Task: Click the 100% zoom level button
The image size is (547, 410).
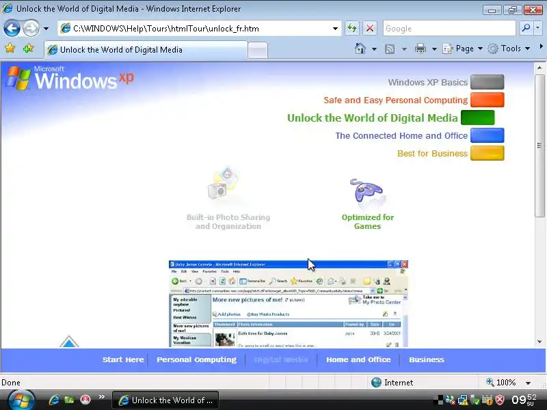Action: pyautogui.click(x=502, y=383)
